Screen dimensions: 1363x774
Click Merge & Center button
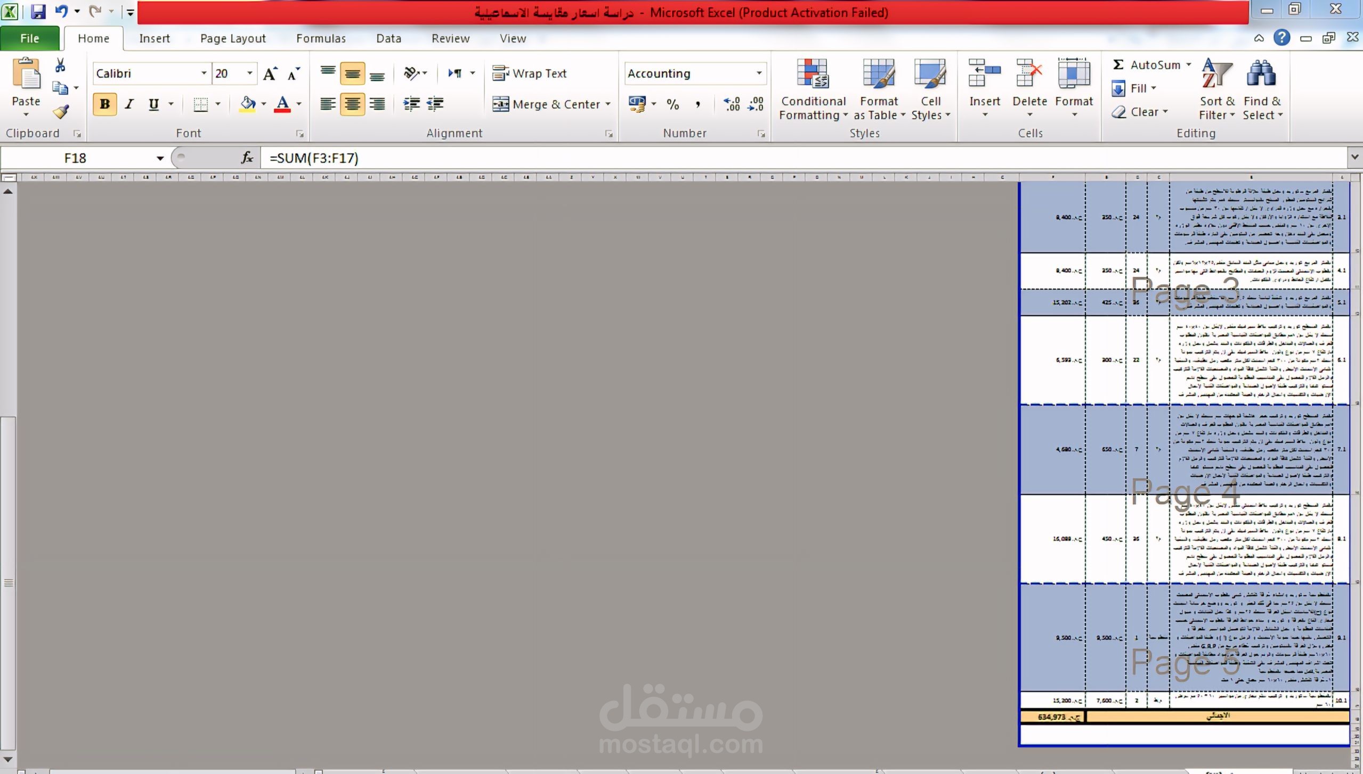[x=546, y=104]
